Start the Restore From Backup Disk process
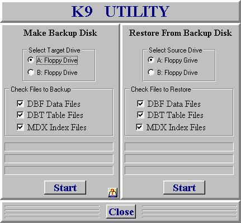This screenshot has height=223, width=241. click(x=184, y=187)
